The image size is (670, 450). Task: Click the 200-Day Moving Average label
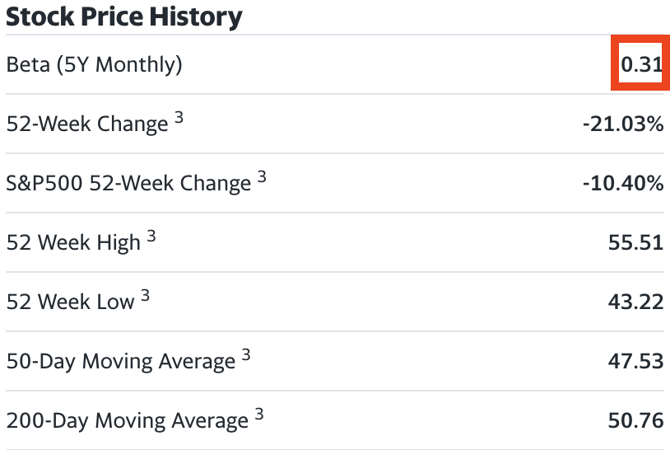127,420
